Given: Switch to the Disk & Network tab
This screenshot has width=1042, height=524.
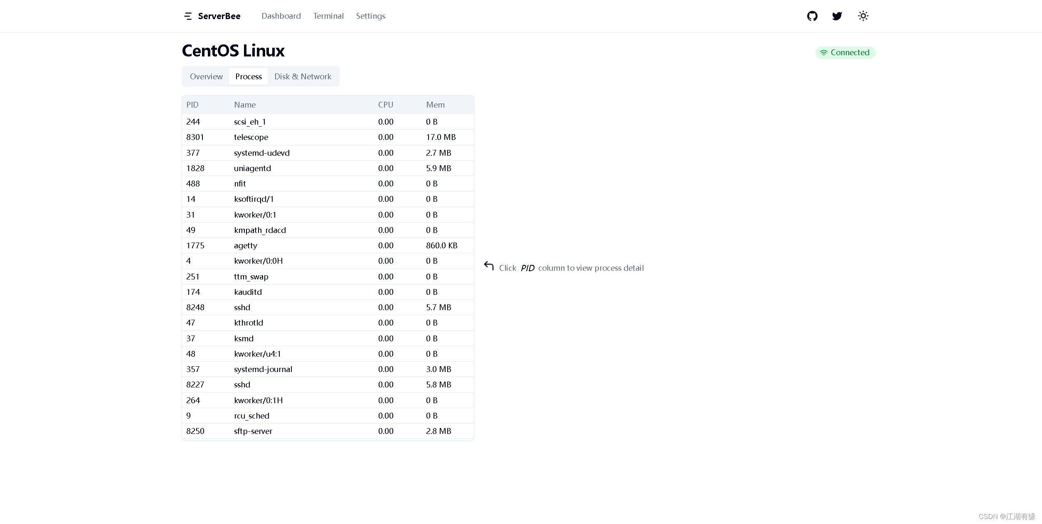Looking at the screenshot, I should coord(302,76).
